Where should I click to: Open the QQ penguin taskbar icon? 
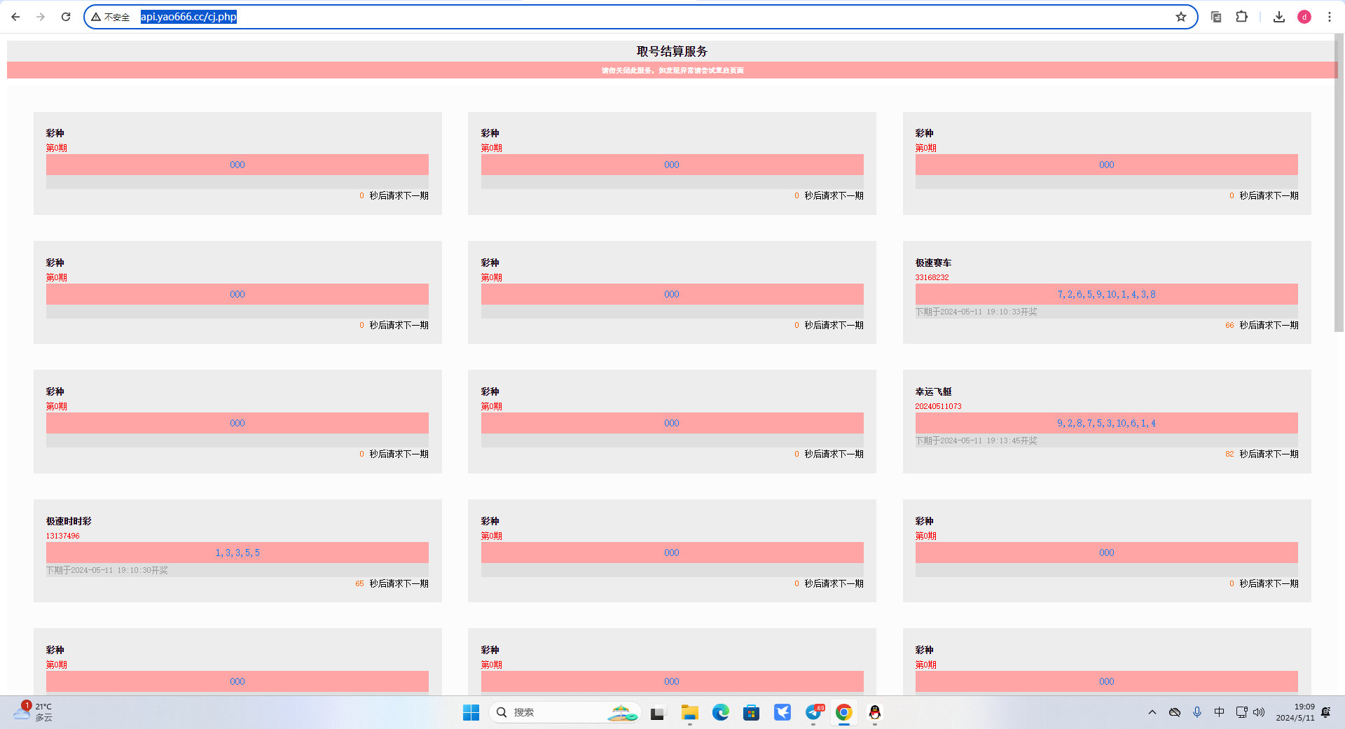click(x=875, y=712)
